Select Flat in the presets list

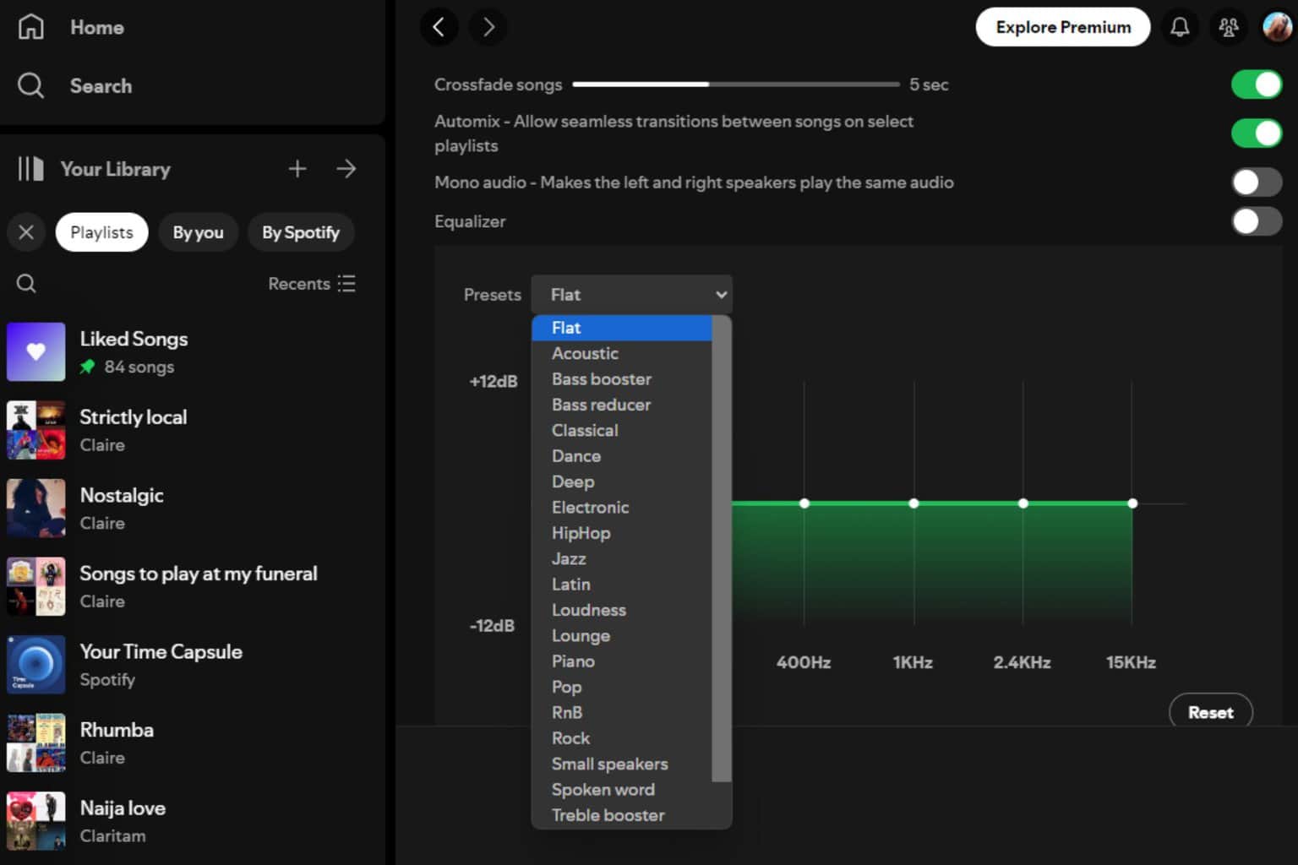[x=622, y=328]
